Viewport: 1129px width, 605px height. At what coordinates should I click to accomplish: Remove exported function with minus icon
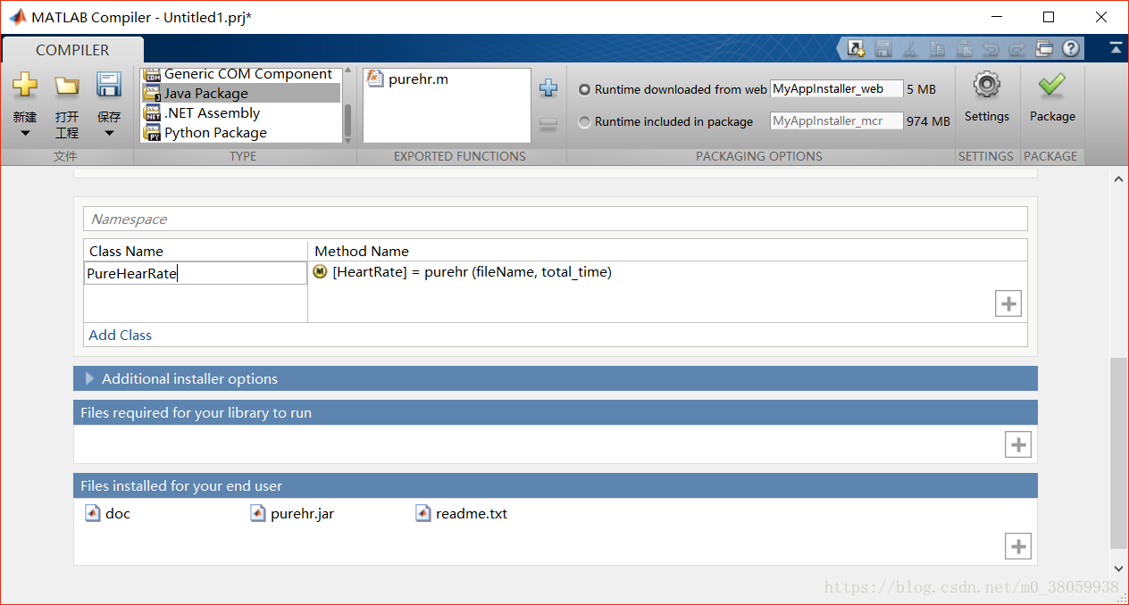pyautogui.click(x=548, y=125)
